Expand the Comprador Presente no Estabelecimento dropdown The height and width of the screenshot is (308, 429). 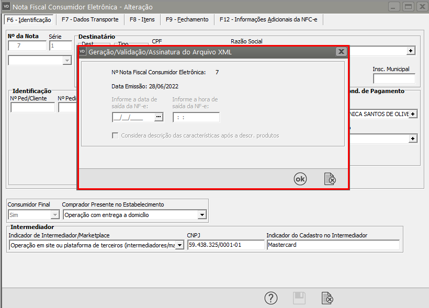(202, 214)
